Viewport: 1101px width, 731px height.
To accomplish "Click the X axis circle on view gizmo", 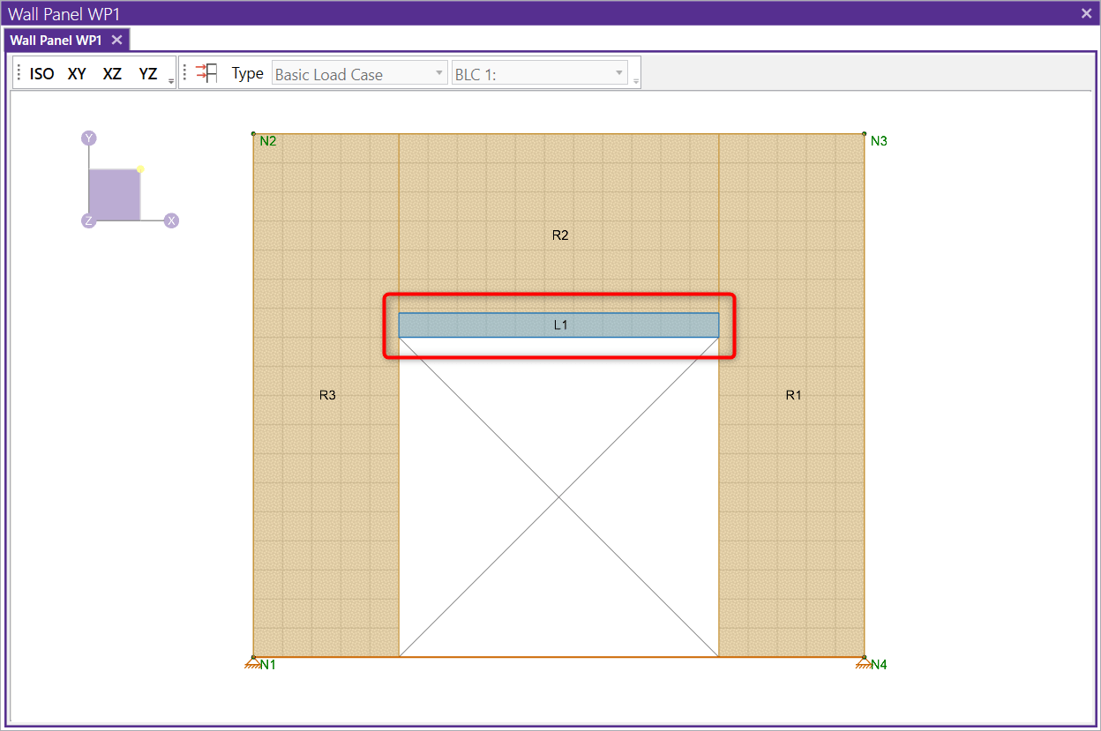I will click(x=172, y=220).
